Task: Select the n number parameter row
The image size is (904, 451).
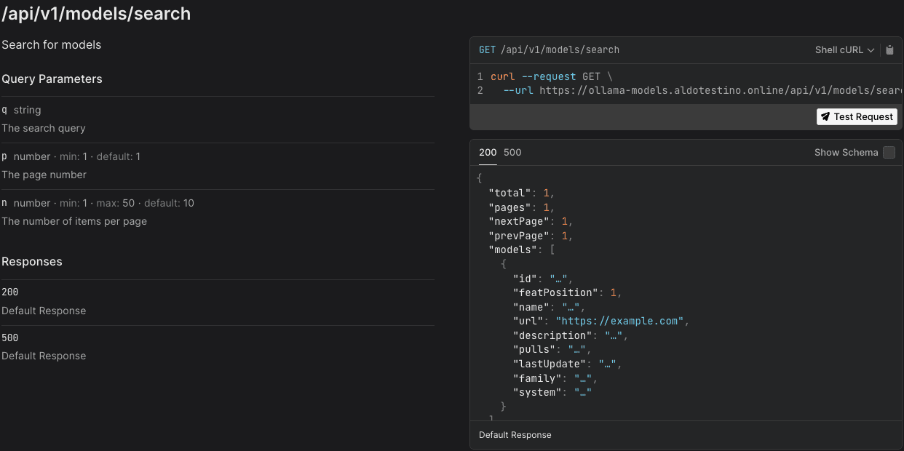Action: 98,203
